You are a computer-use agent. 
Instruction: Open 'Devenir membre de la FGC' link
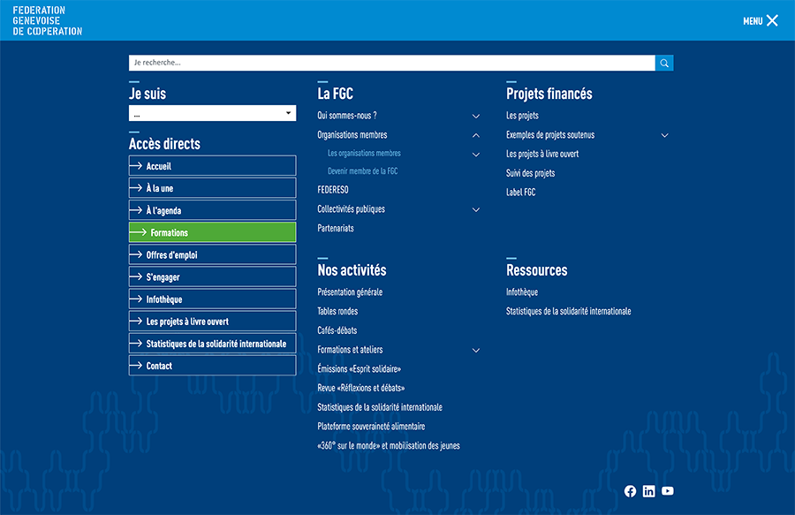362,171
